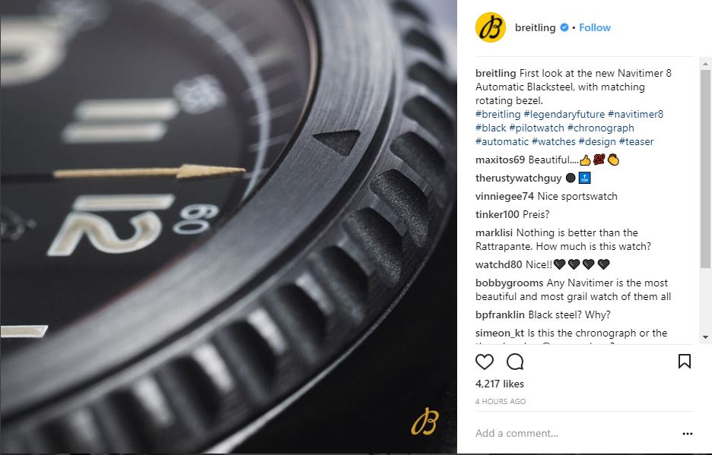
Task: Open the #chronograph hashtag
Action: tap(600, 128)
